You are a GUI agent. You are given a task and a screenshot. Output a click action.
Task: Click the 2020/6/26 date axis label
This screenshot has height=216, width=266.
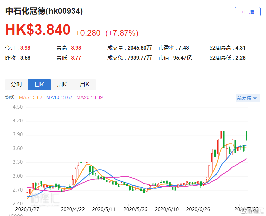201,209
